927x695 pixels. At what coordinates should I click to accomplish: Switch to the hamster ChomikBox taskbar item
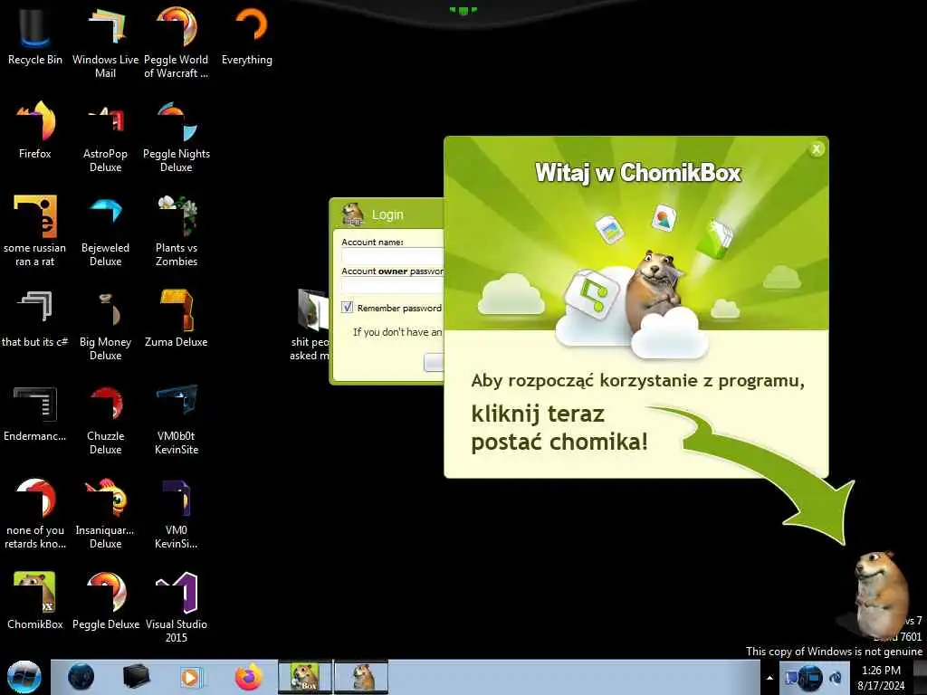[362, 677]
